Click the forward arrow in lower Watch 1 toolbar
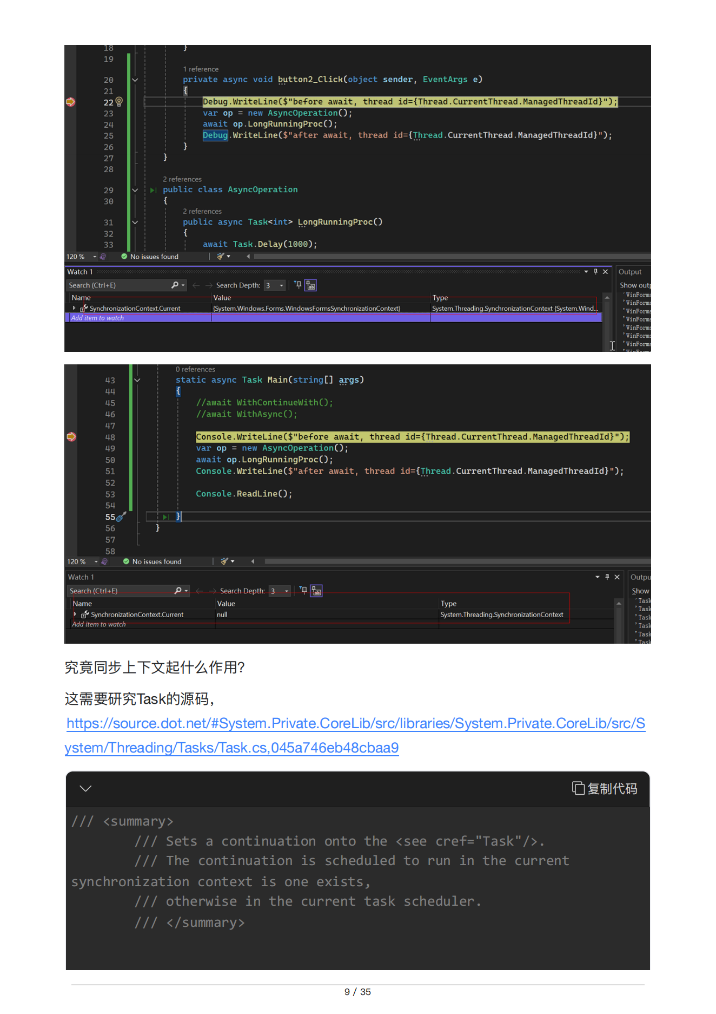The width and height of the screenshot is (716, 1014). coord(213,591)
